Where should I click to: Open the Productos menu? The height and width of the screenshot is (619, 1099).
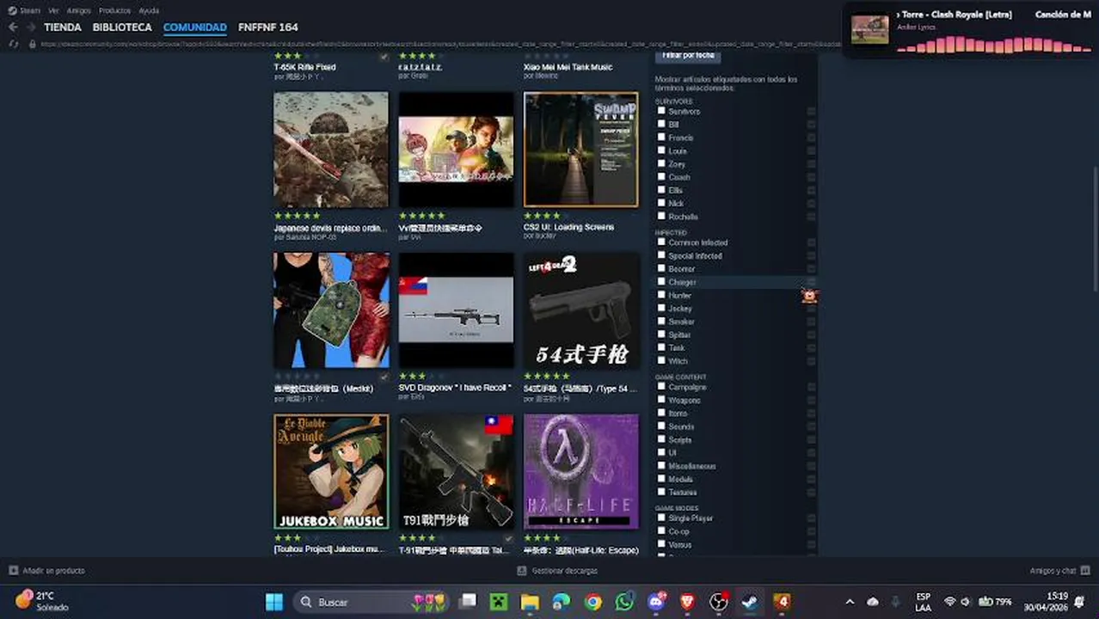point(114,10)
